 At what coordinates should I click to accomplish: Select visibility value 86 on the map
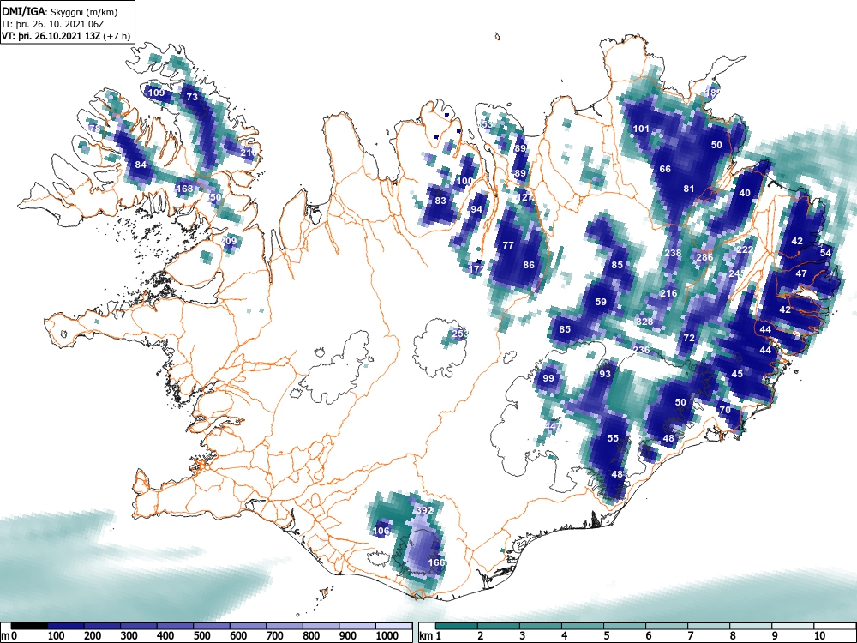[x=529, y=265]
